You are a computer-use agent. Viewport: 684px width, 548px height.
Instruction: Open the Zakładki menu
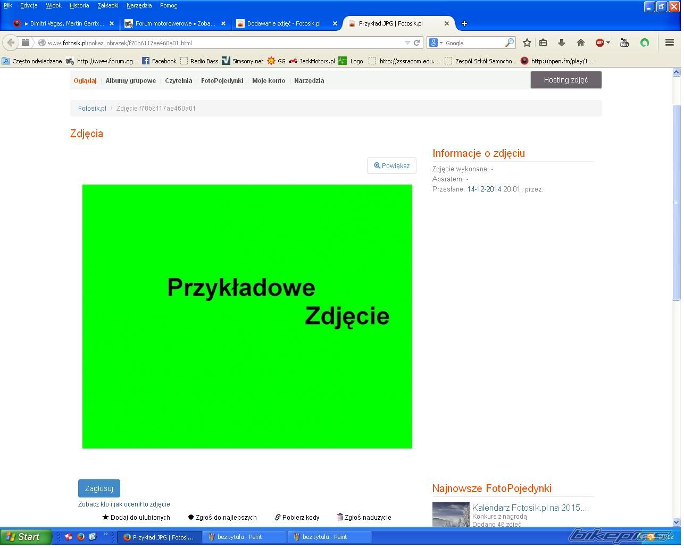(108, 5)
